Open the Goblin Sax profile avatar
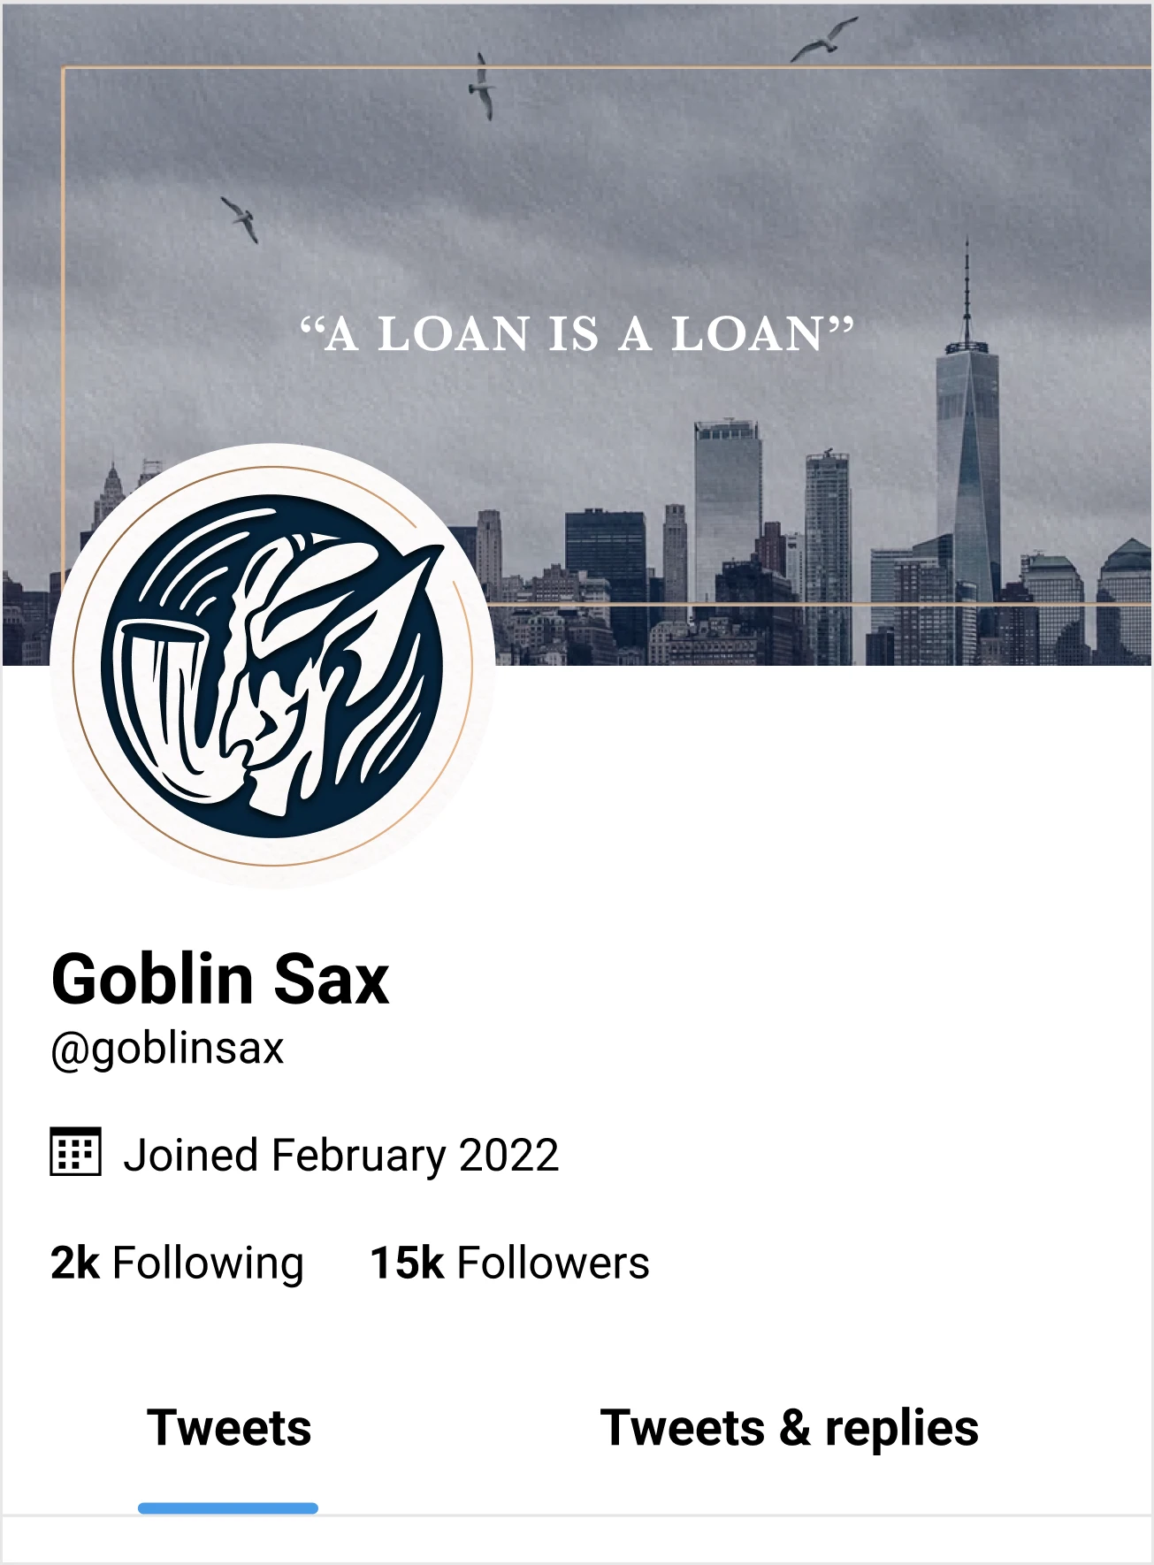This screenshot has width=1154, height=1565. [272, 666]
